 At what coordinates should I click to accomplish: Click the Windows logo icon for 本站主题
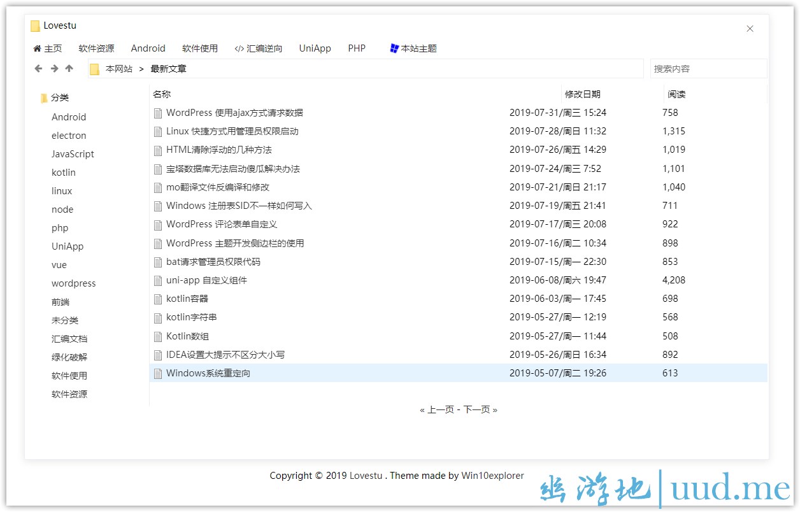pyautogui.click(x=394, y=48)
